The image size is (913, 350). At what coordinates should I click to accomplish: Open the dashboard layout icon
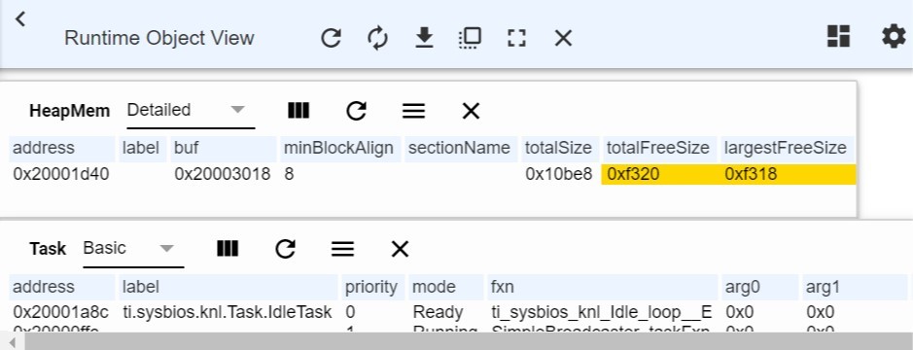point(838,36)
